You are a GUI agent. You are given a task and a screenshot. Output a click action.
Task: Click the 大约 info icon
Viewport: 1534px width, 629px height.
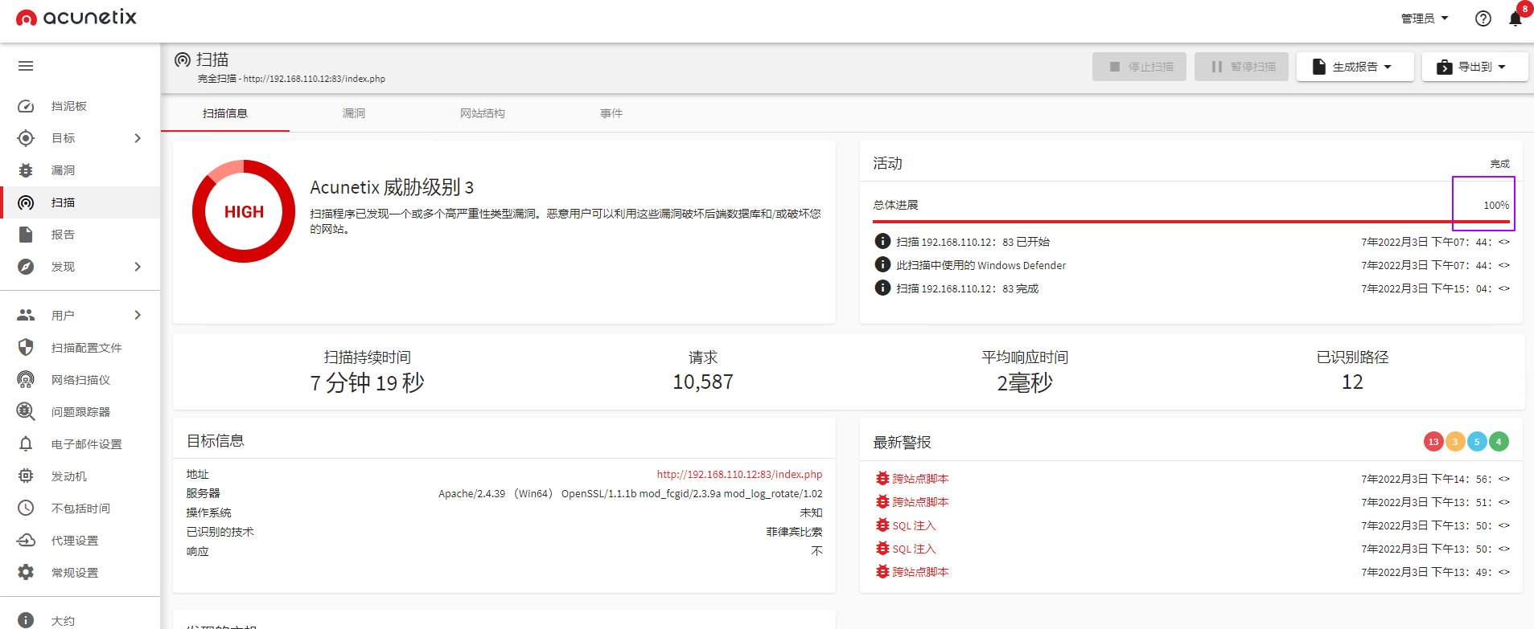coord(26,620)
